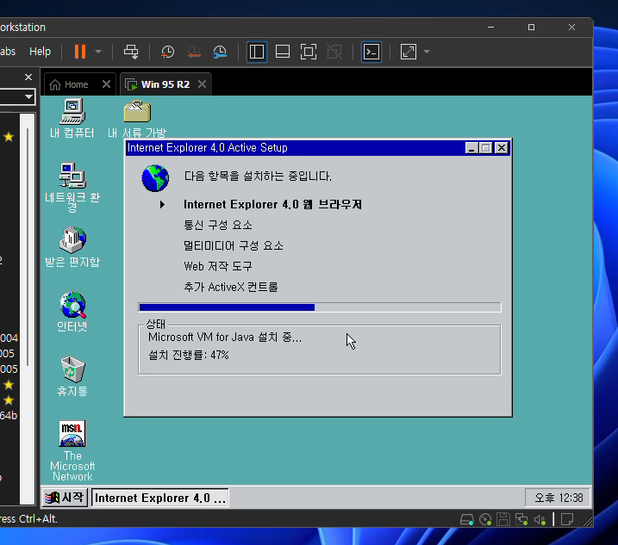The height and width of the screenshot is (545, 618).
Task: Click the 통신 구성 요소 item
Action: pyautogui.click(x=217, y=225)
